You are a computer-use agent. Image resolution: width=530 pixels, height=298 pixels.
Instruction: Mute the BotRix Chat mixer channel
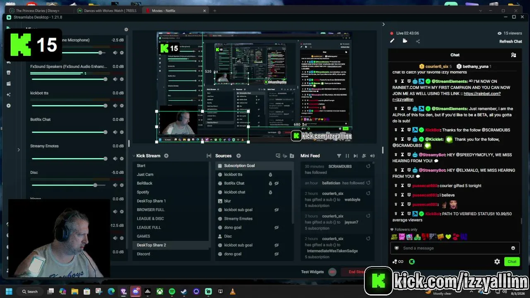115,132
